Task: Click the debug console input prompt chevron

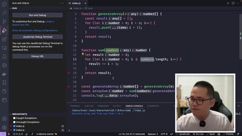Action: pyautogui.click(x=69, y=130)
